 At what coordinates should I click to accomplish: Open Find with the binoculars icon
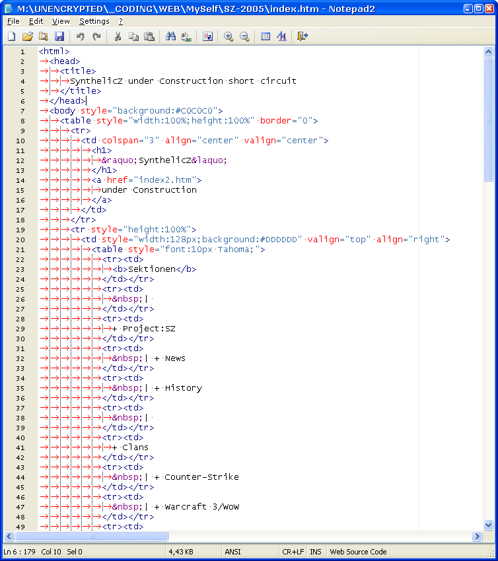[170, 36]
